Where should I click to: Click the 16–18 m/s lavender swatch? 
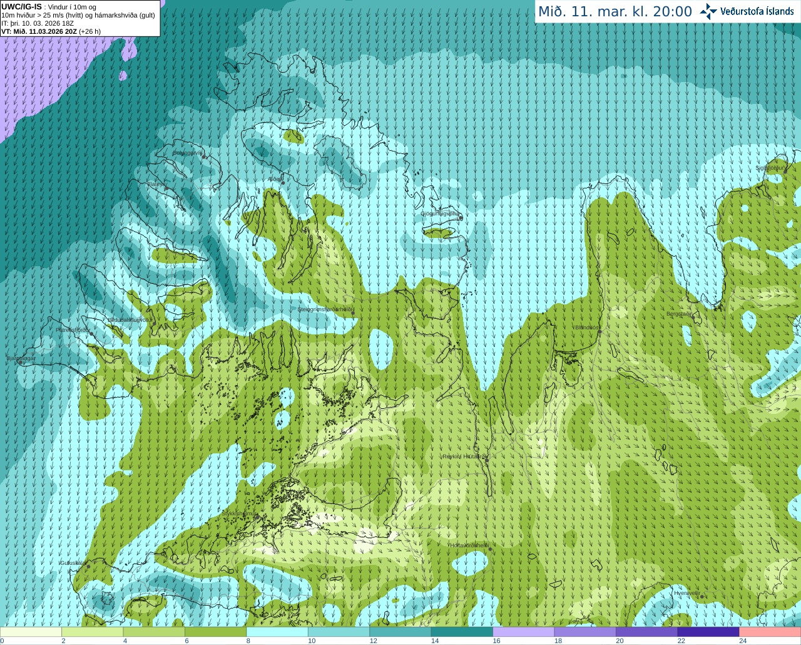click(x=524, y=632)
